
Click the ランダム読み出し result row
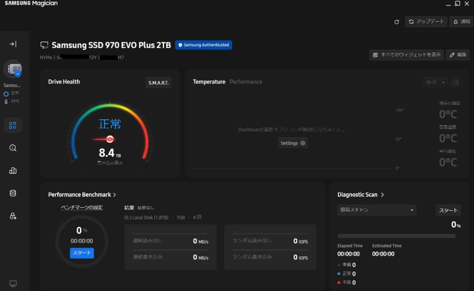270,241
